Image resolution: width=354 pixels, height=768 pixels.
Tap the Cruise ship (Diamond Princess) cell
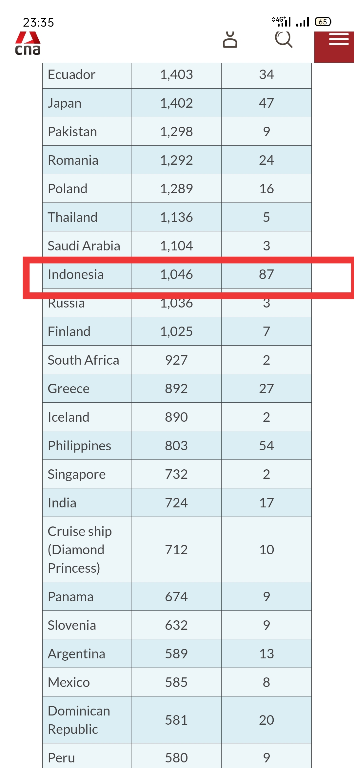87,550
